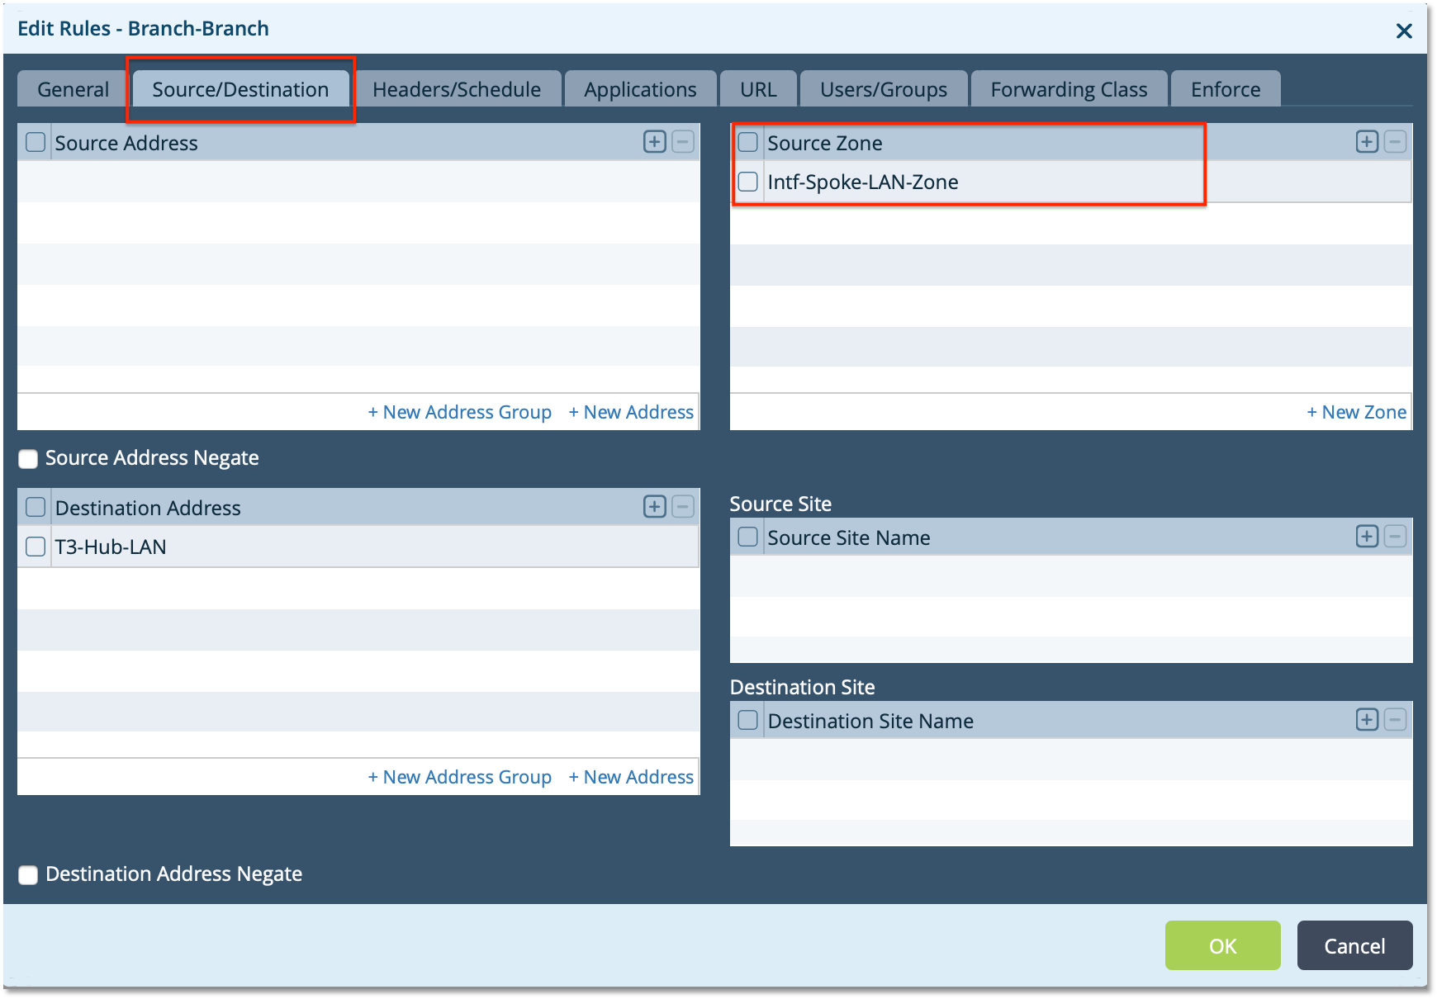1437x999 pixels.
Task: Click the + New Zone link
Action: pyautogui.click(x=1355, y=411)
